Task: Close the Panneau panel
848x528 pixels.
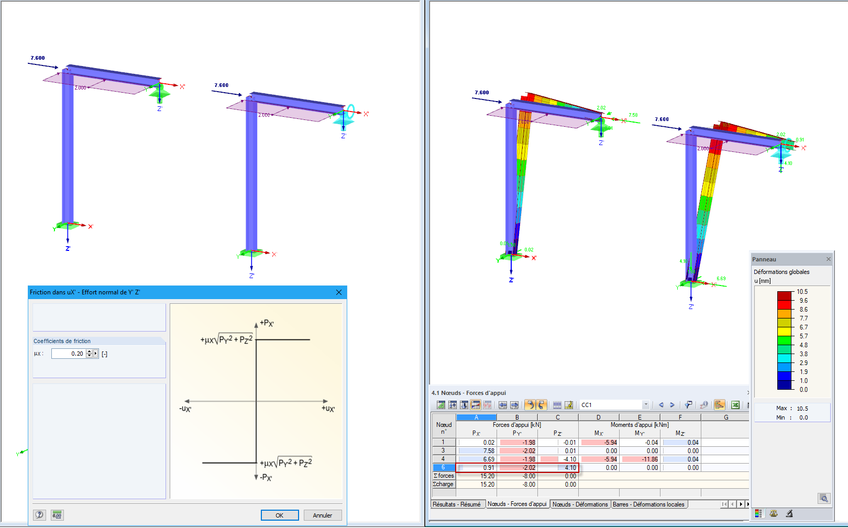Action: (x=829, y=259)
